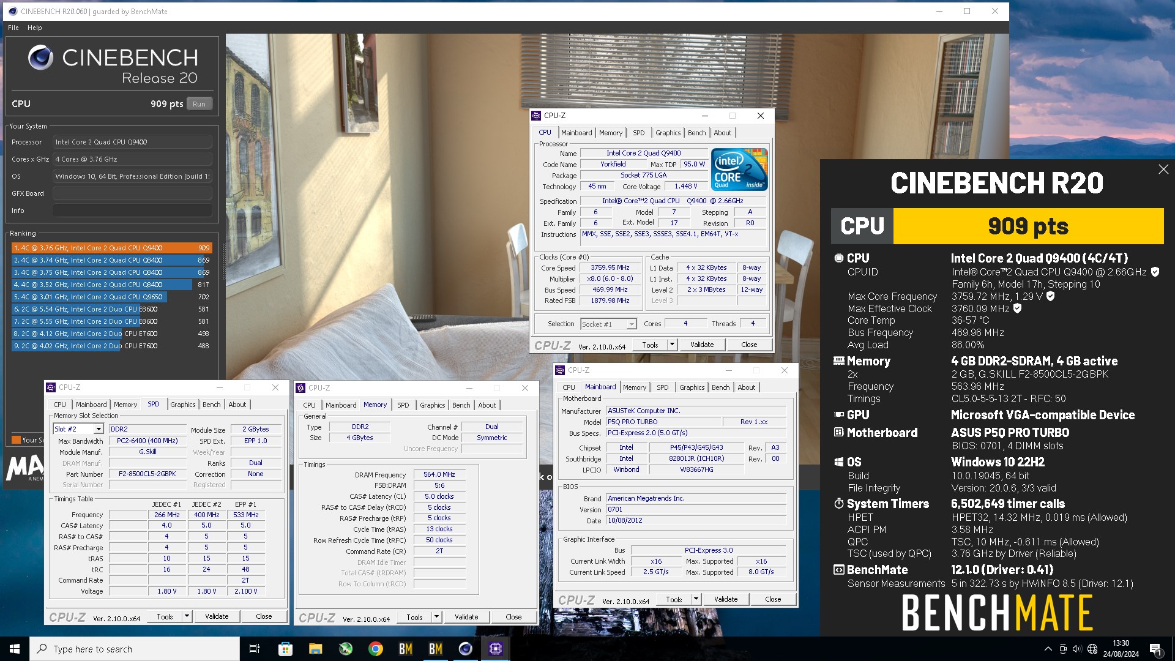This screenshot has width=1175, height=661.
Task: Click Close button in CPU-Z Mainboard window
Action: [x=773, y=599]
